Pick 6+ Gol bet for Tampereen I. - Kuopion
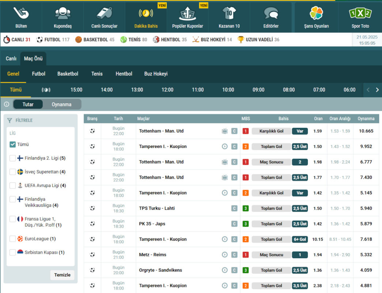The width and height of the screenshot is (382, 293). (300, 239)
